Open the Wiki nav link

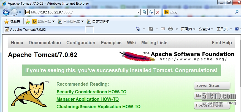(131, 43)
